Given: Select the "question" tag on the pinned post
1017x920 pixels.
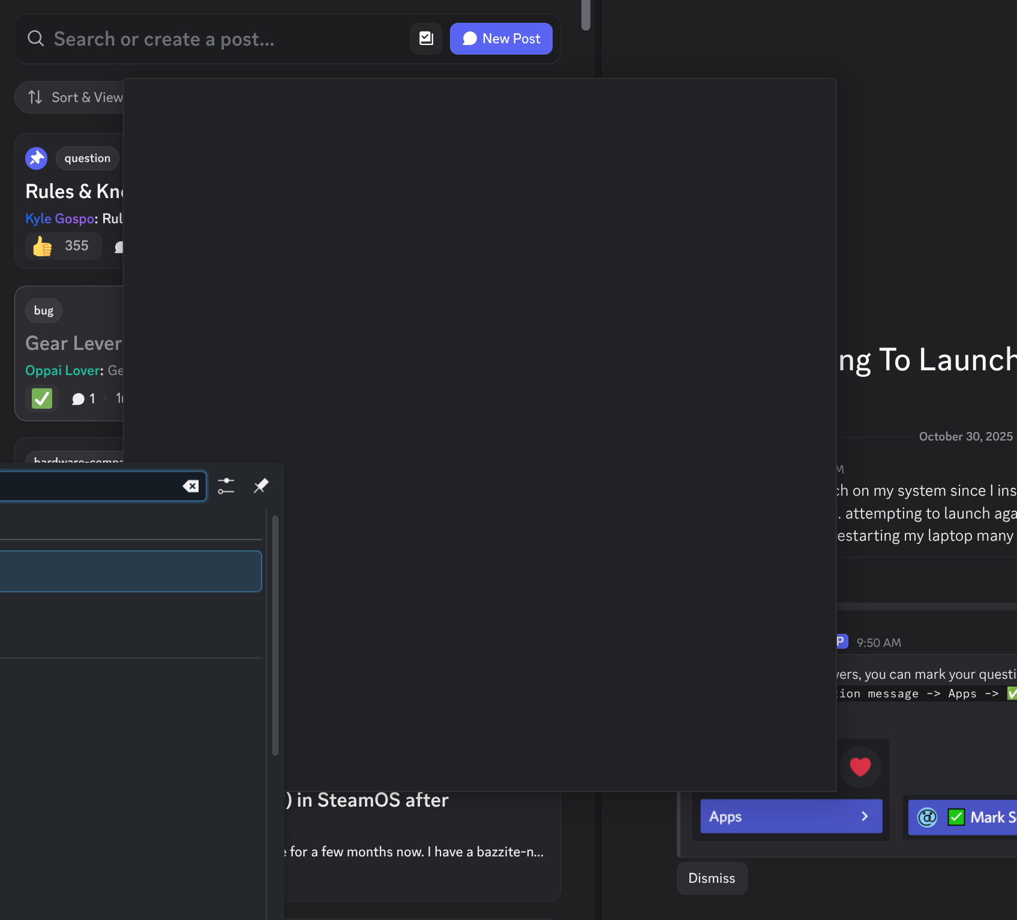Looking at the screenshot, I should 88,158.
